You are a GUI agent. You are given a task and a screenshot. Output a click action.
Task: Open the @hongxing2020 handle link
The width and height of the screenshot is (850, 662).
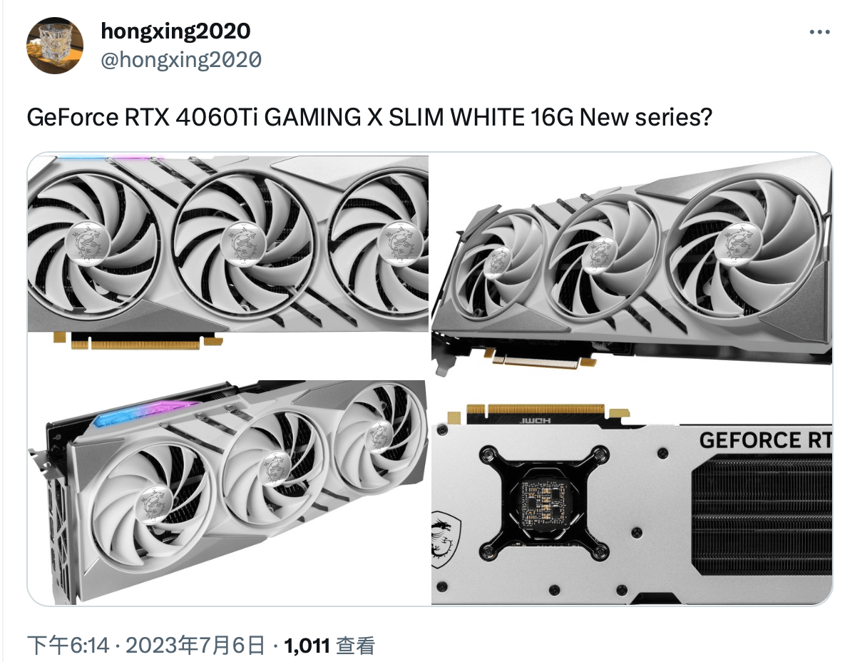coord(181,59)
